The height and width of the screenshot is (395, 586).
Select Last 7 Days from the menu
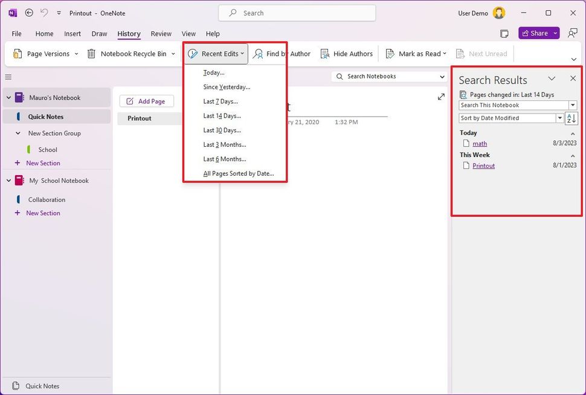coord(220,101)
